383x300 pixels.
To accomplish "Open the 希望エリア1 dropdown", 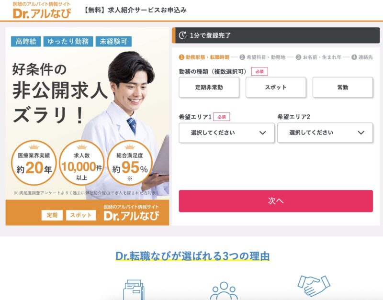I will pyautogui.click(x=226, y=133).
